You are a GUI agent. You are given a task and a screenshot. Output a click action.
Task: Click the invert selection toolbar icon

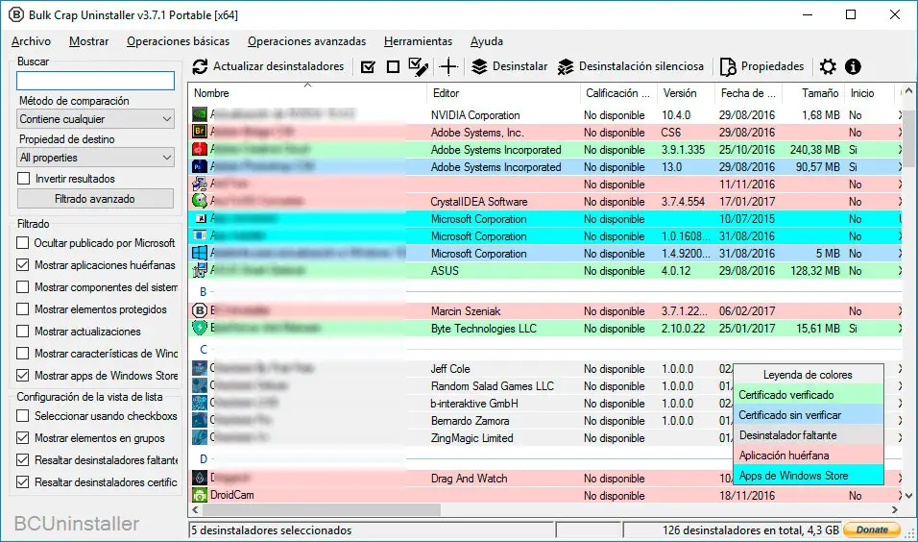coord(418,67)
